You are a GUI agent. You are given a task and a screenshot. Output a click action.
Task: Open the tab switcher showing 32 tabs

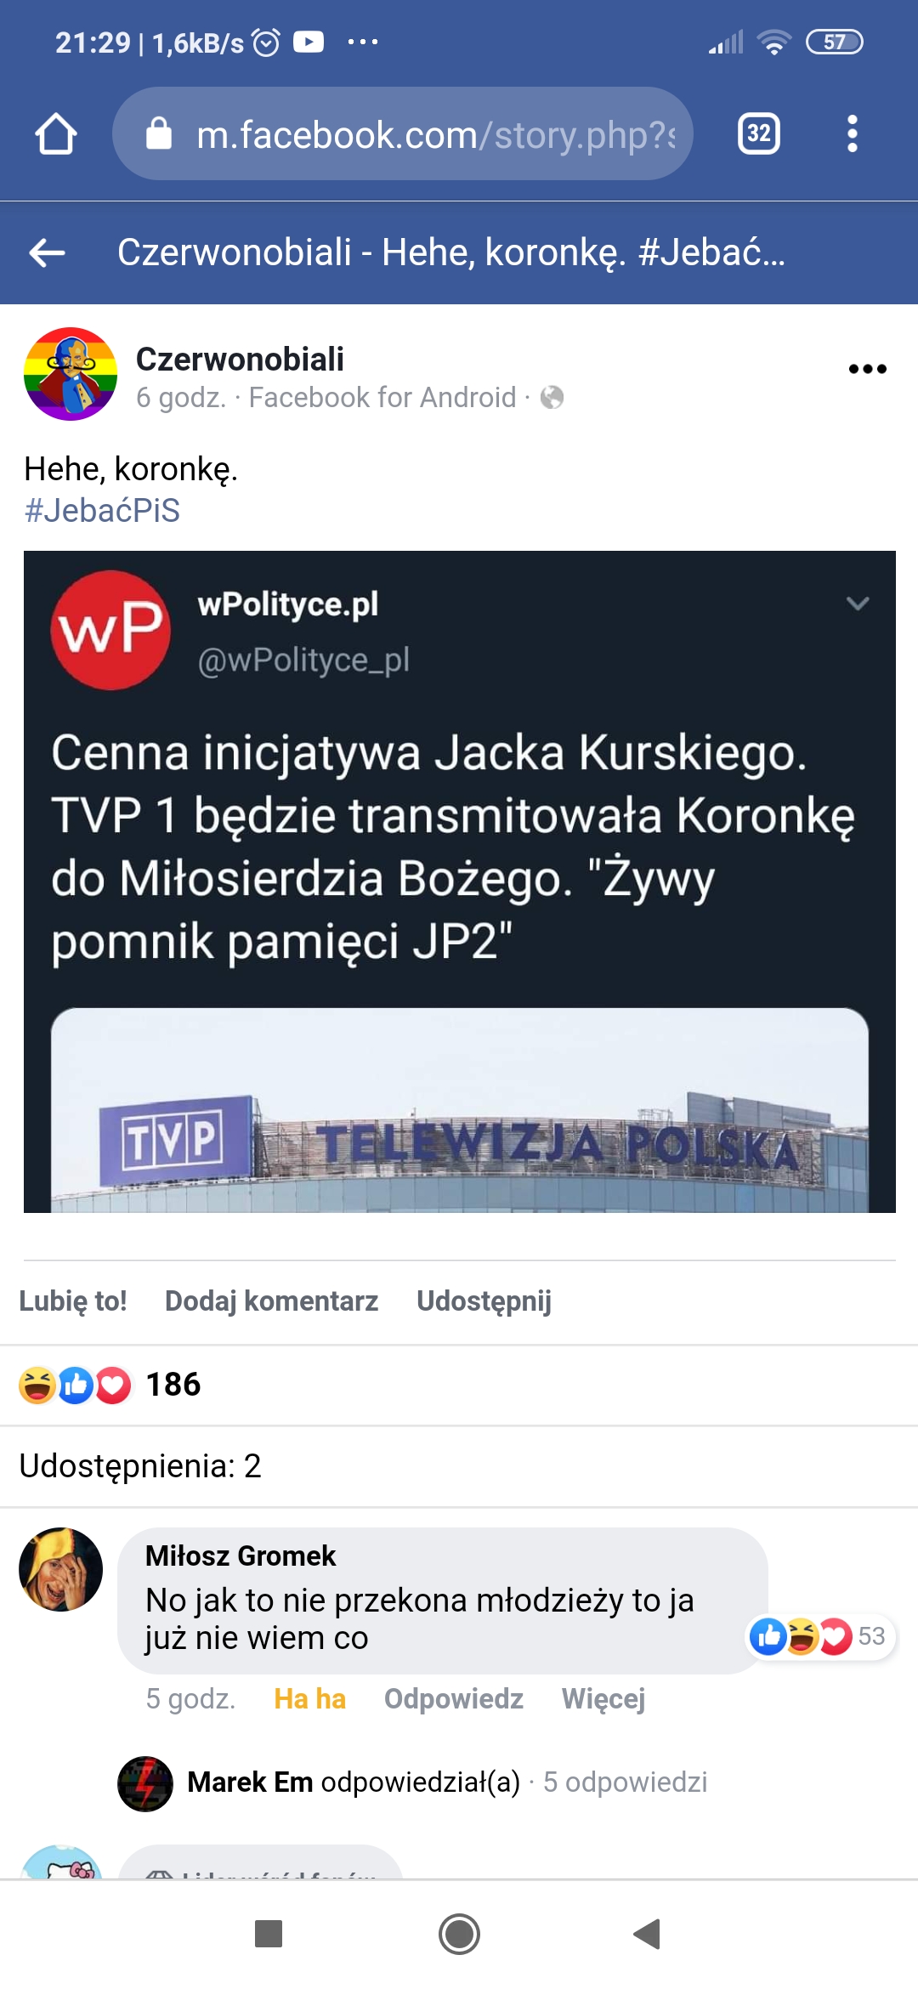[x=759, y=133]
